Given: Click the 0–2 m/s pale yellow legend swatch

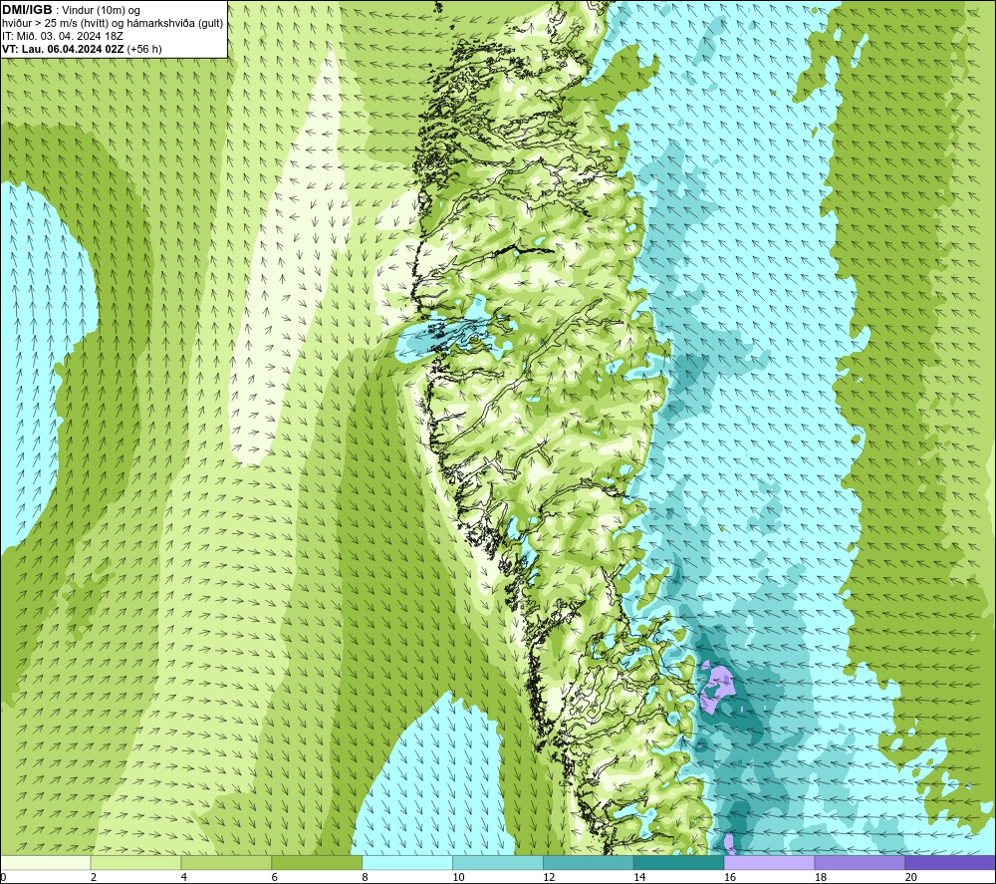Looking at the screenshot, I should click(x=46, y=862).
